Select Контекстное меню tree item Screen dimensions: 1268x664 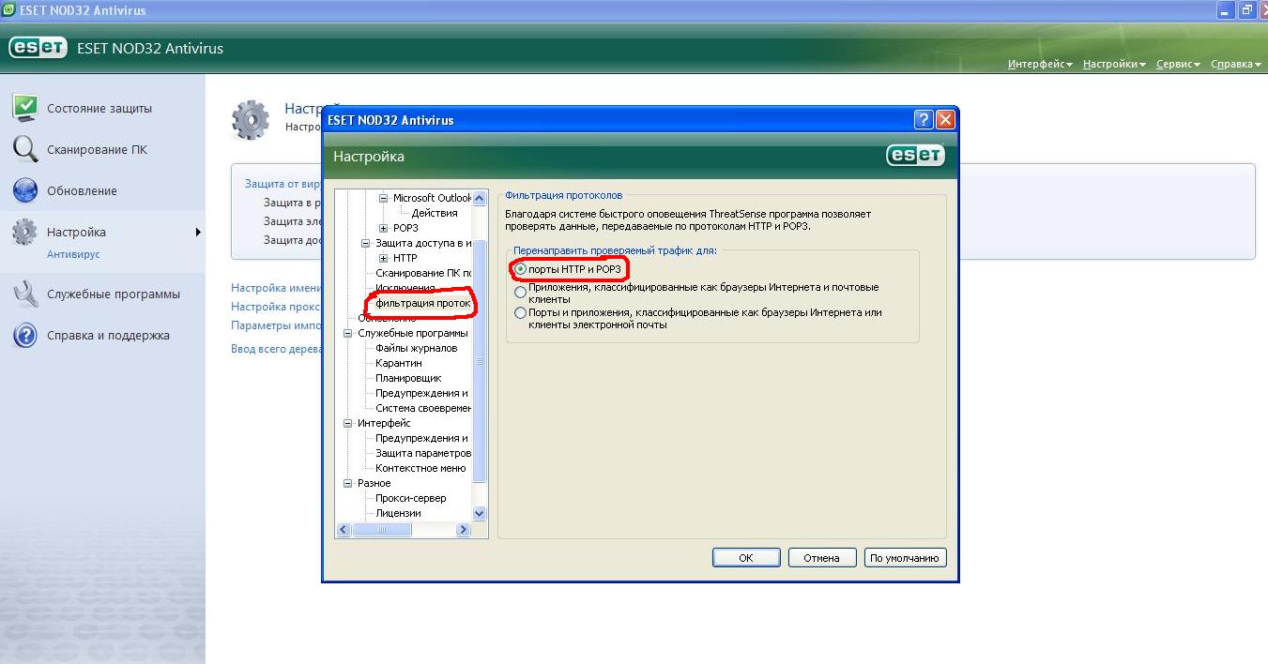(x=420, y=468)
